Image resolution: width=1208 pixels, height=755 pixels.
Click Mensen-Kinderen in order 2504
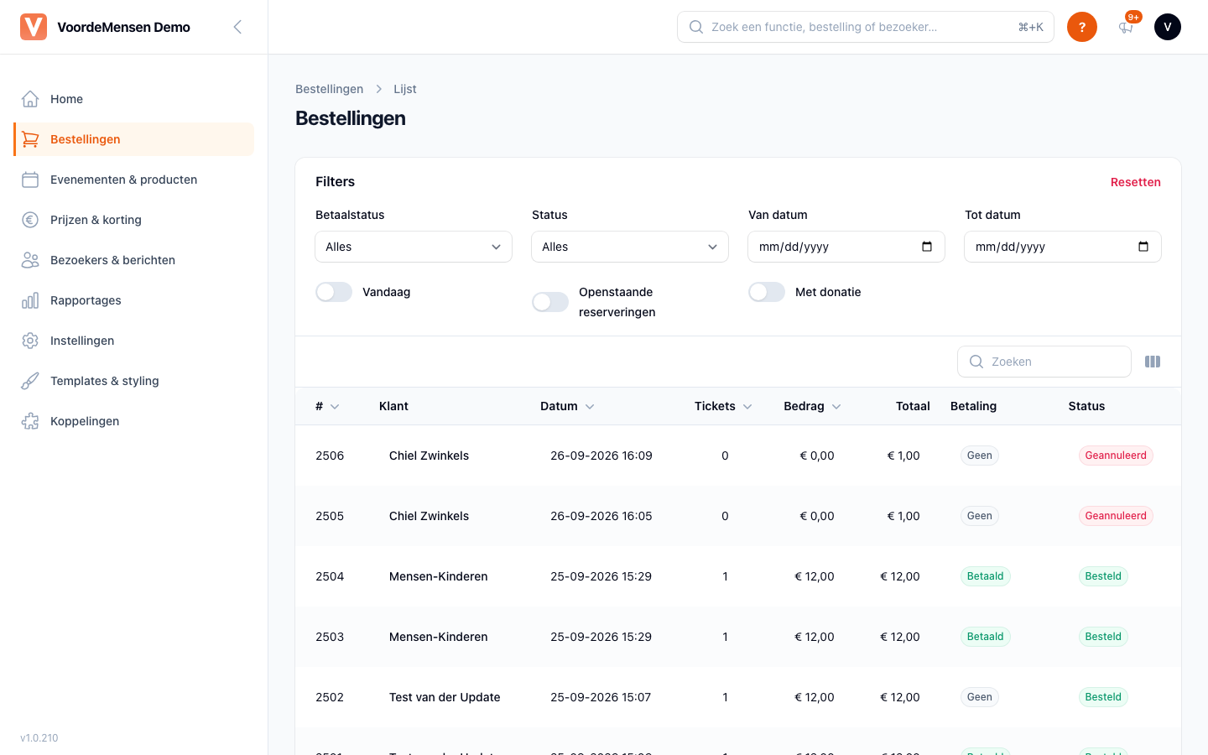pyautogui.click(x=439, y=576)
